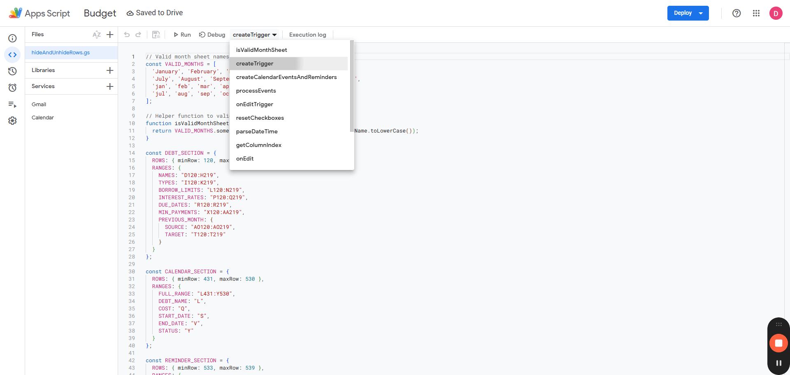This screenshot has height=375, width=790.
Task: Click the STATUS: "Y" code line
Action: 176,331
